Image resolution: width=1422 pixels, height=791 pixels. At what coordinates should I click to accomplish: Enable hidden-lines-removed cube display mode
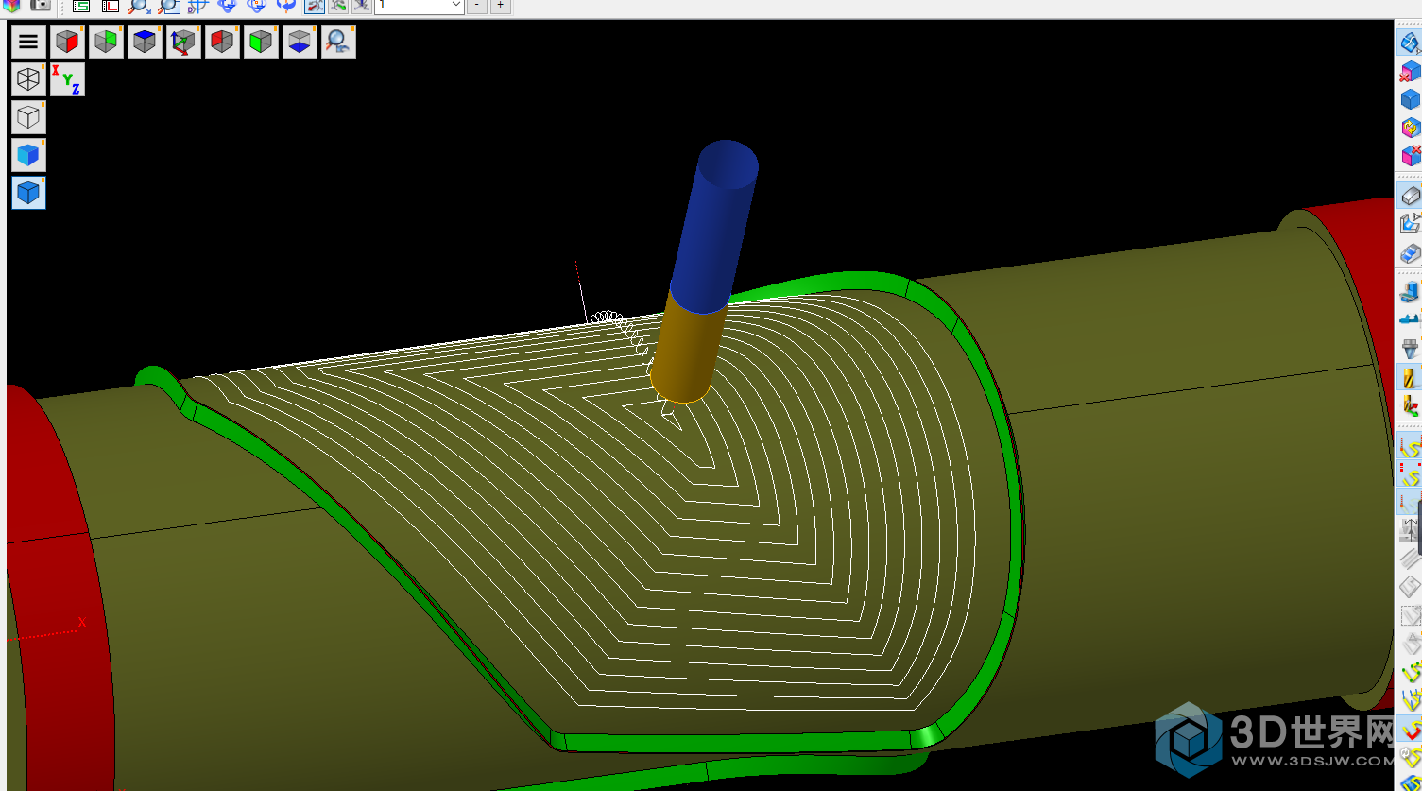click(28, 117)
